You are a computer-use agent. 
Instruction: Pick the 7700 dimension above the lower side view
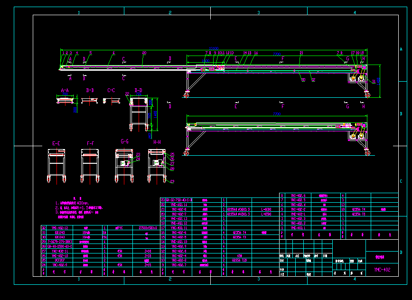click(277, 114)
